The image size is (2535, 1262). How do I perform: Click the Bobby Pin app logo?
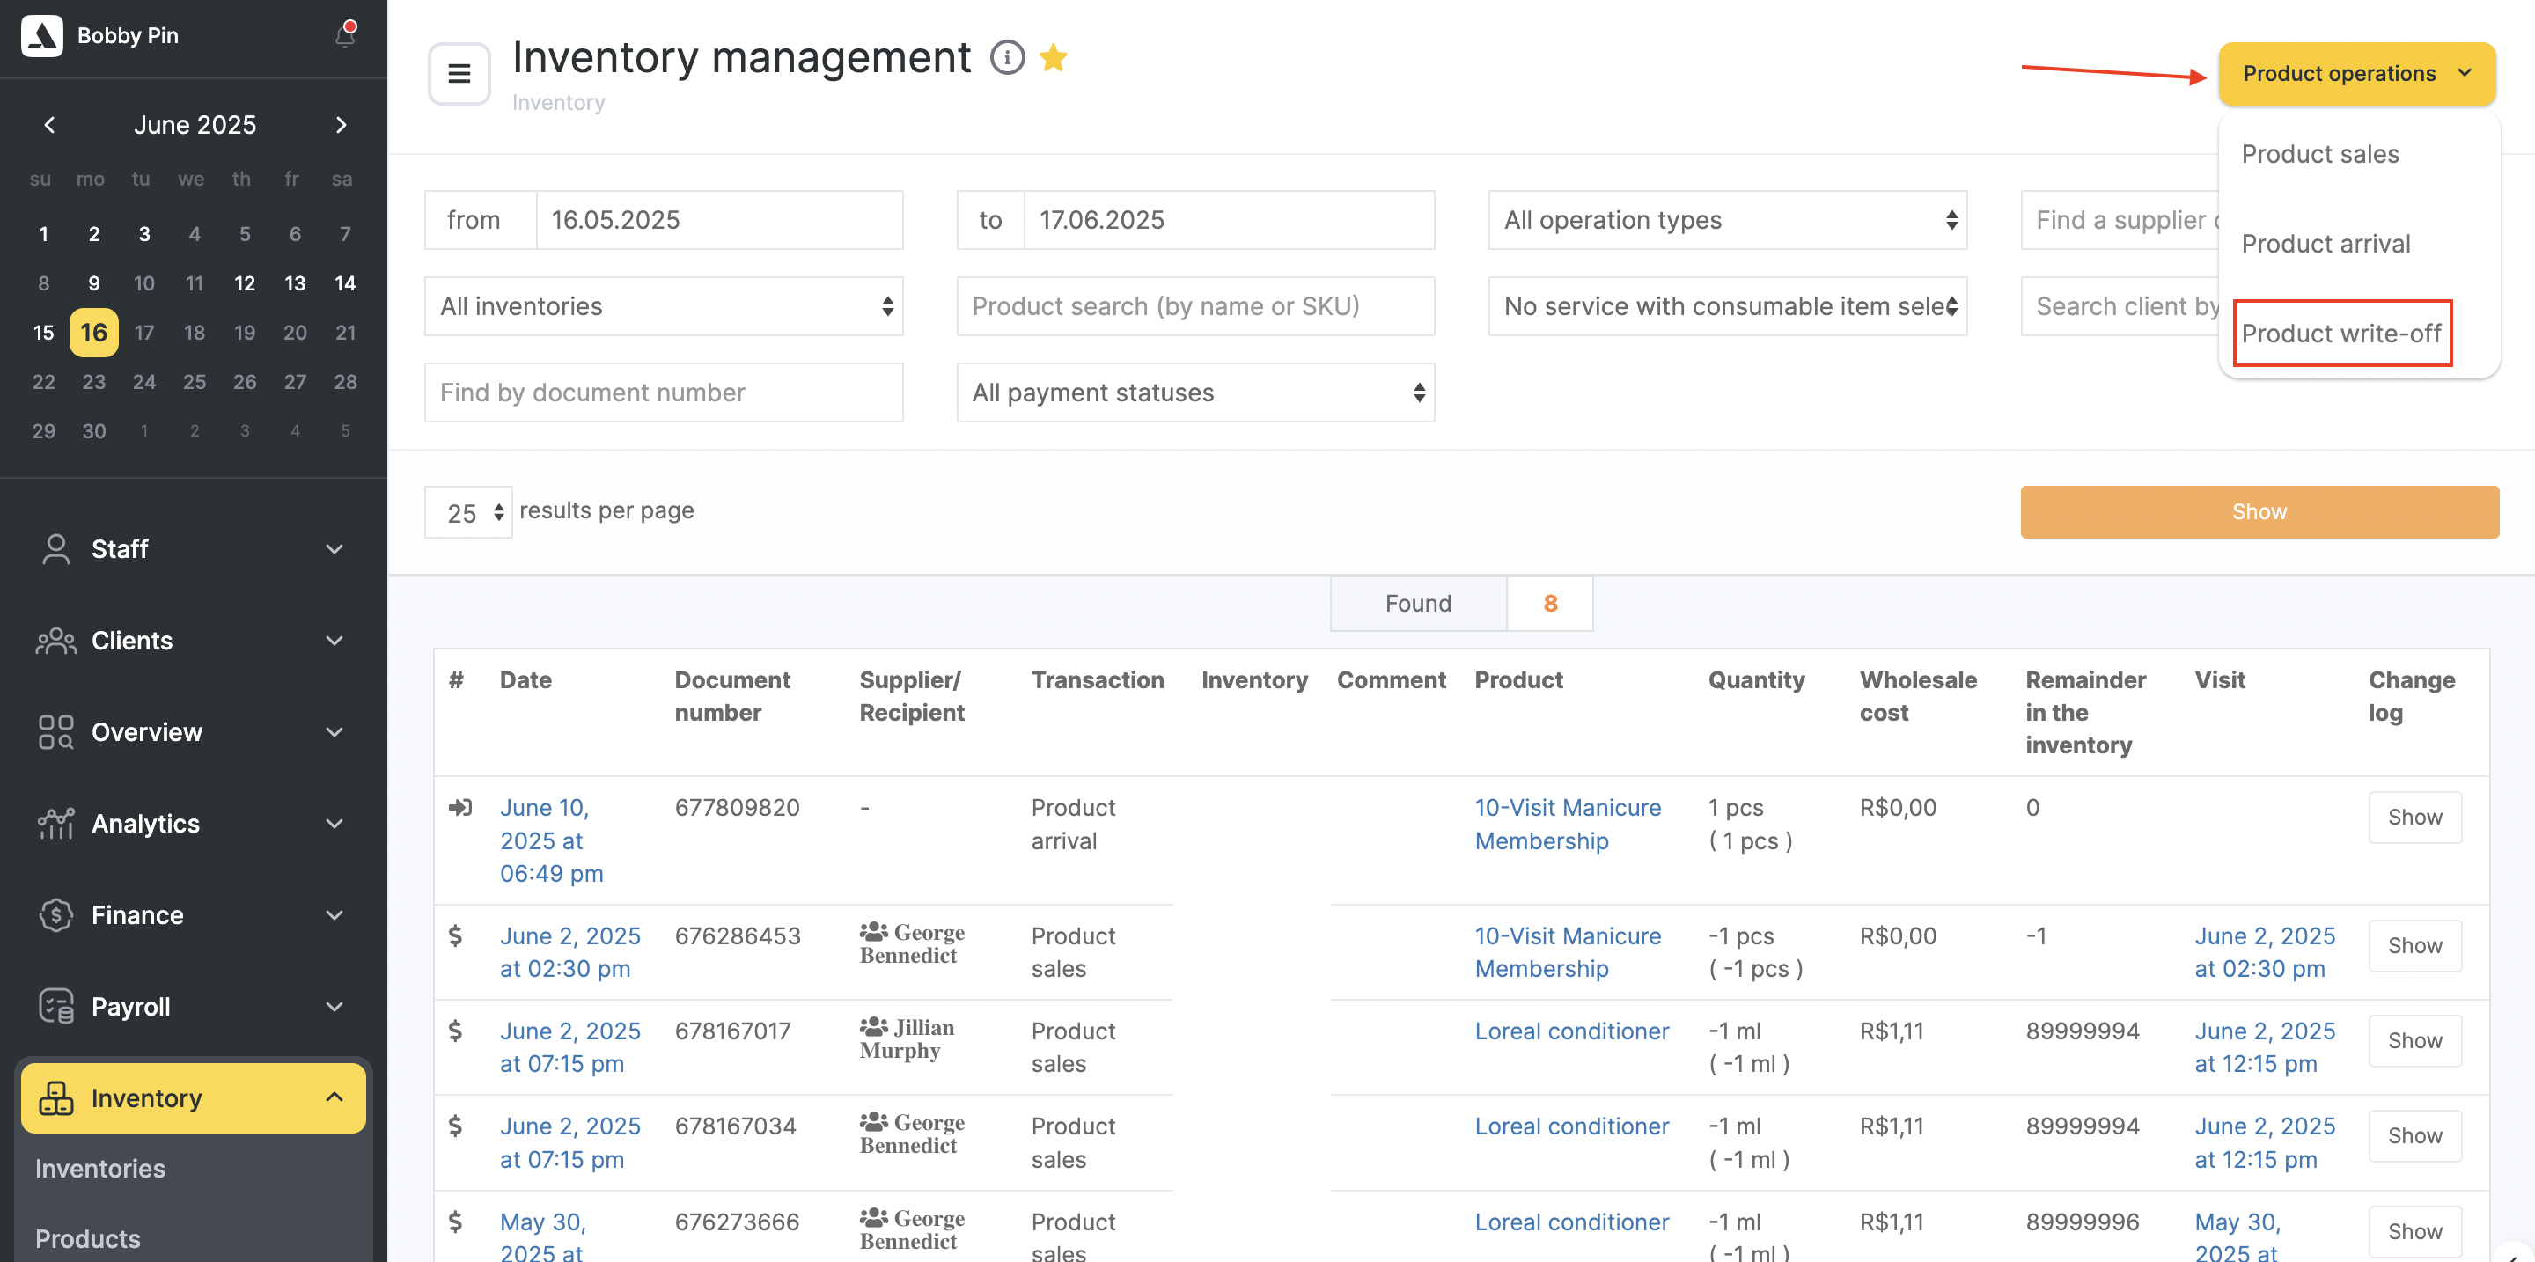pyautogui.click(x=42, y=35)
